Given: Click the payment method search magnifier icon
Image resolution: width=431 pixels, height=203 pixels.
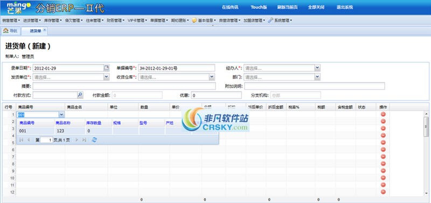Looking at the screenshot, I should pyautogui.click(x=80, y=95).
